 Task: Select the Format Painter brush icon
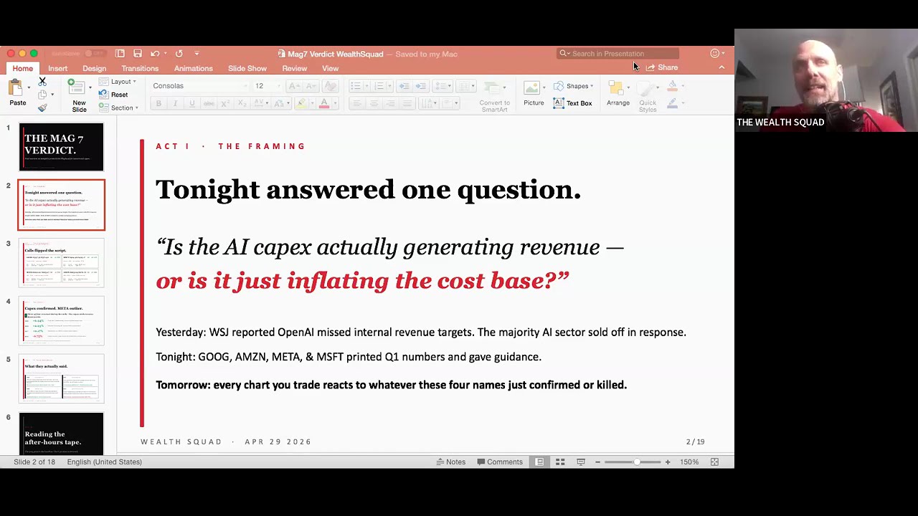(42, 107)
